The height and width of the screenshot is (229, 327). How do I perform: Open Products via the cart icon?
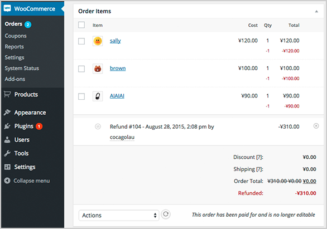point(7,94)
